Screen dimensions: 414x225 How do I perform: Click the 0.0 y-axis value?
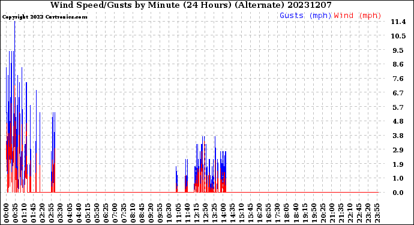[x=398, y=193]
